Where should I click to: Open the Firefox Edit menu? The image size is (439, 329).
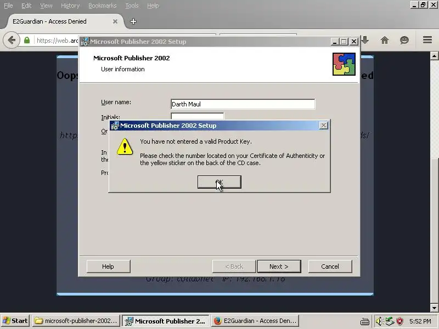tap(26, 5)
